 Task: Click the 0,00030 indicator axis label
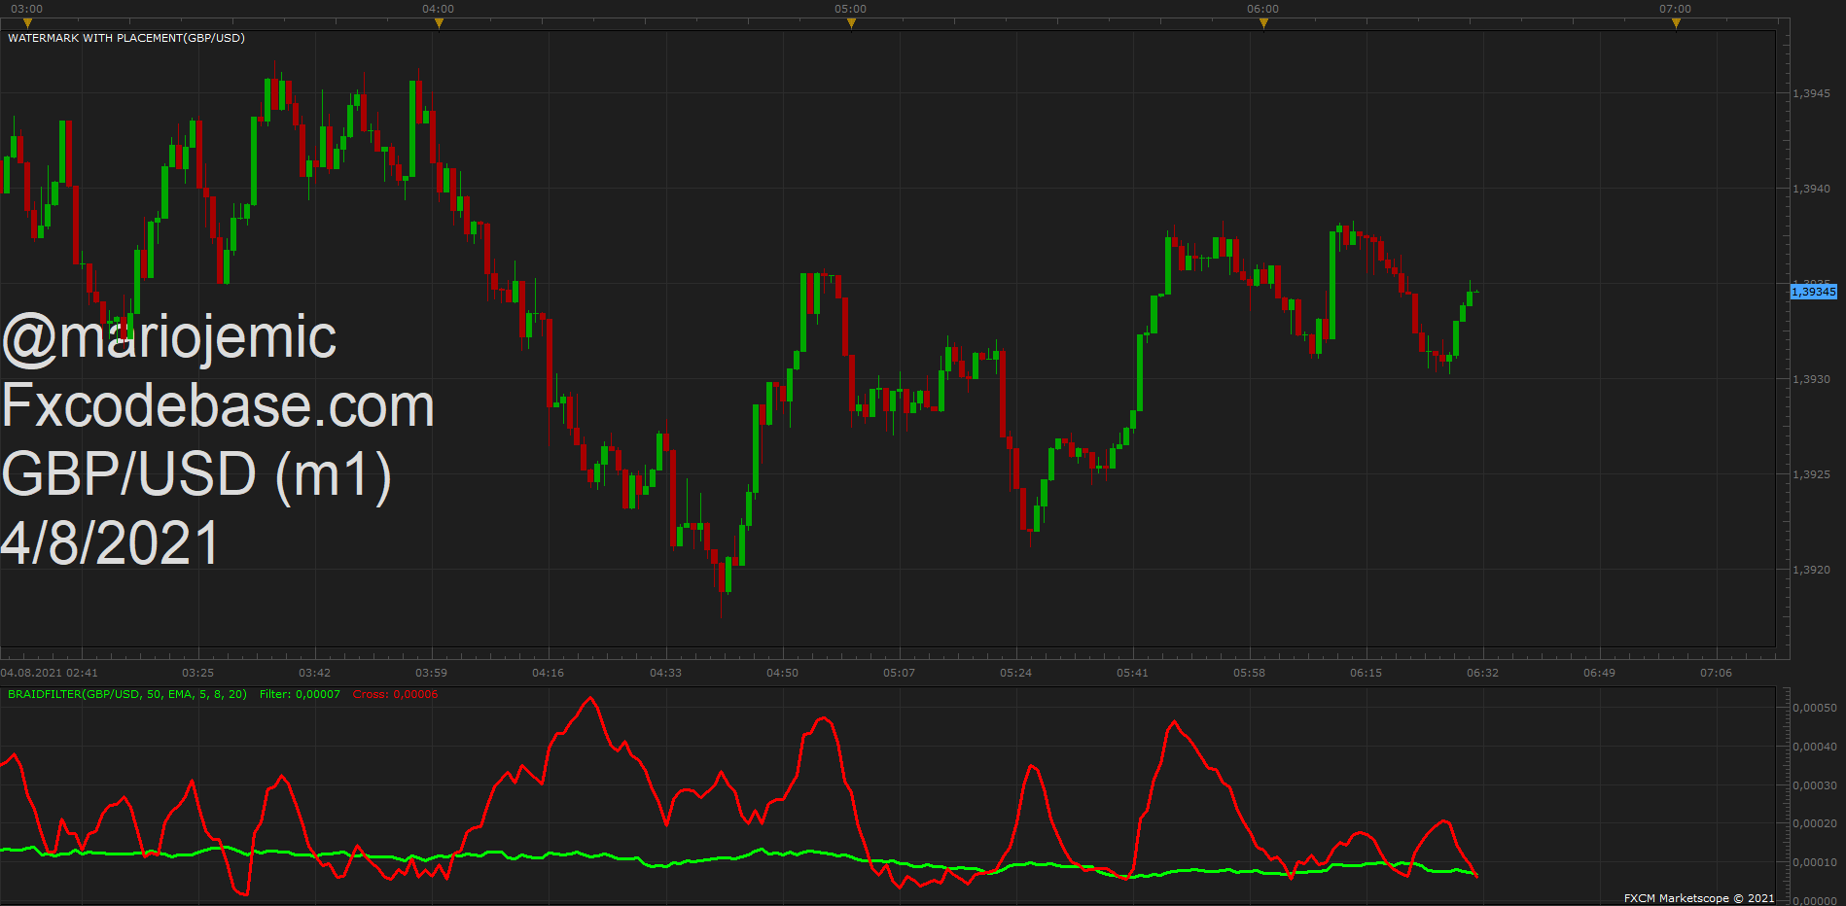pos(1815,785)
